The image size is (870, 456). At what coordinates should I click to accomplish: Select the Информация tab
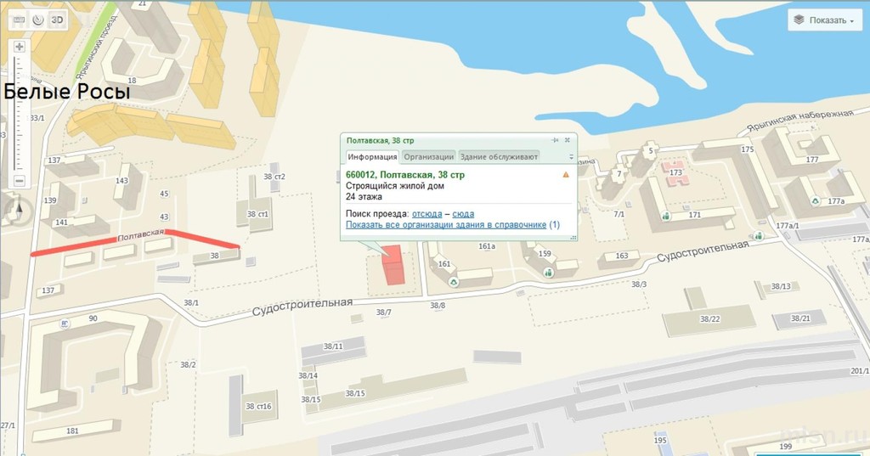372,156
